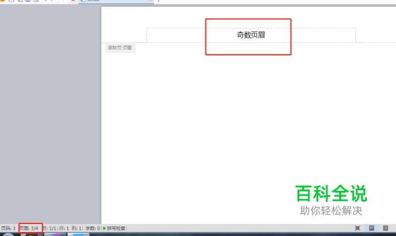This screenshot has height=236, width=396.
Task: Click the 列: 1 column indicator
Action: pyautogui.click(x=77, y=229)
